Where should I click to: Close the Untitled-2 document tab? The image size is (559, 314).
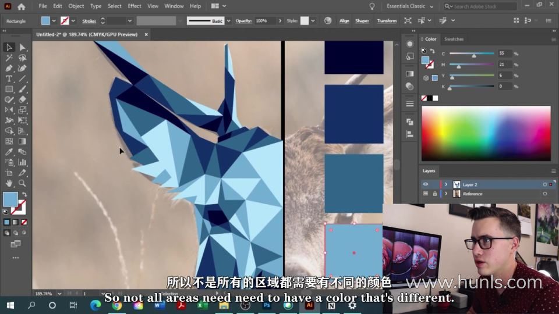tap(146, 34)
